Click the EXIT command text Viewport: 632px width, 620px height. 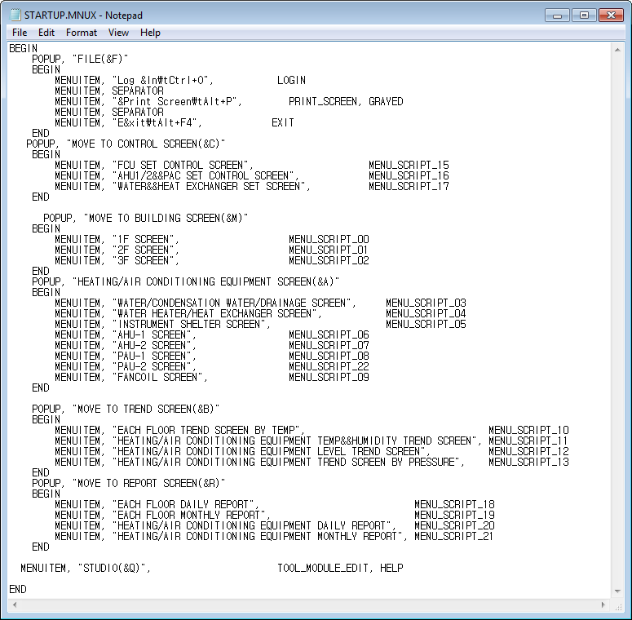pos(283,123)
